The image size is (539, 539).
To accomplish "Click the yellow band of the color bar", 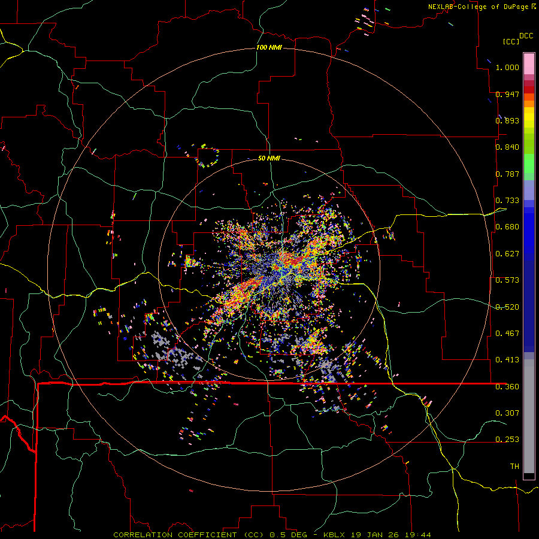I will (x=529, y=118).
